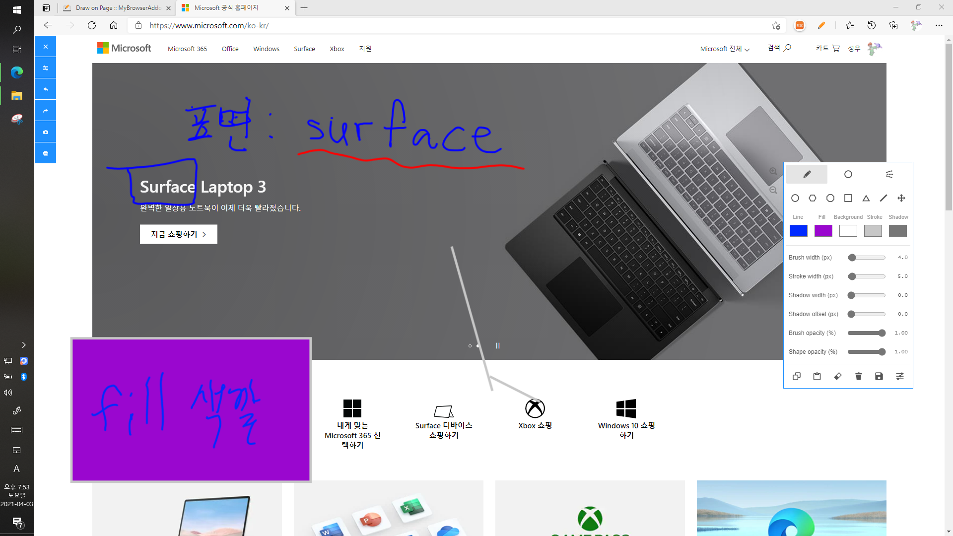Select the triangle shape tool

tap(866, 198)
